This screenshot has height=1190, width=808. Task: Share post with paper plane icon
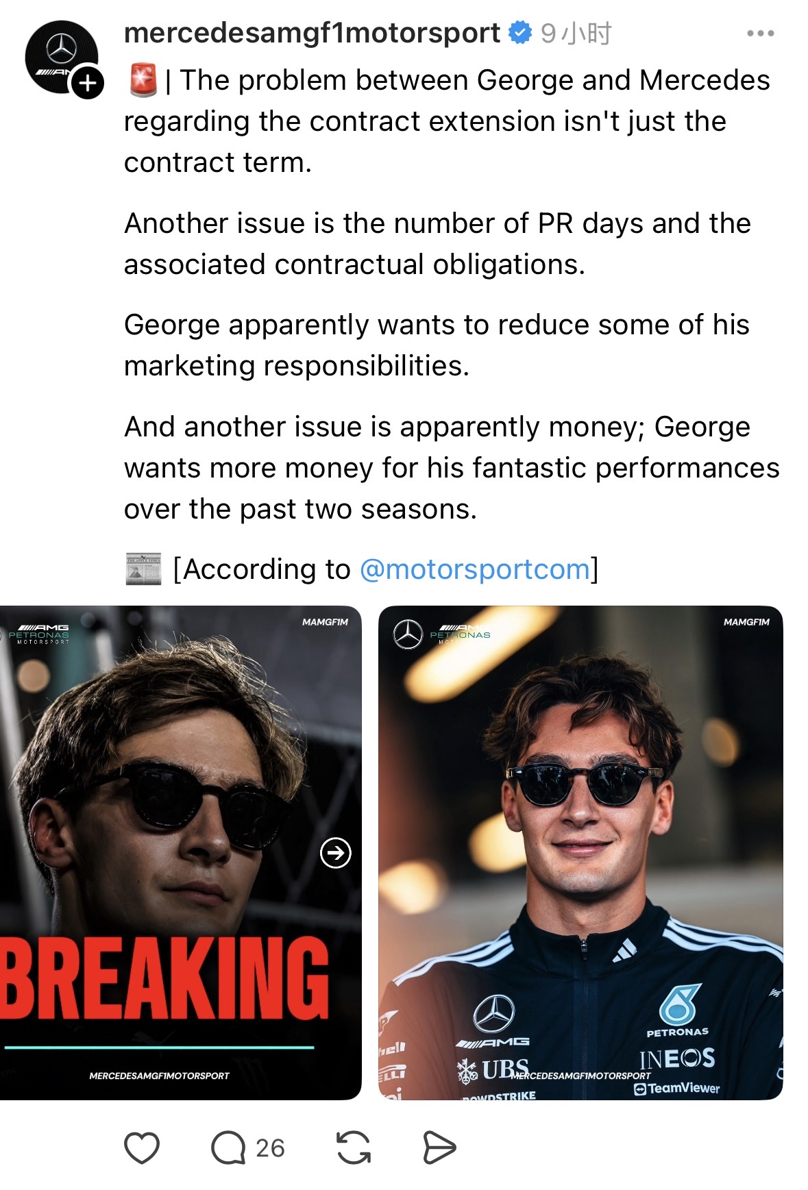pos(439,1148)
